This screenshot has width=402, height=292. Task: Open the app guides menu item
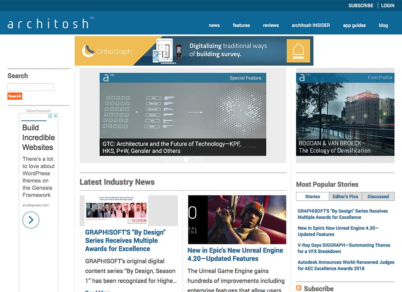(x=354, y=25)
